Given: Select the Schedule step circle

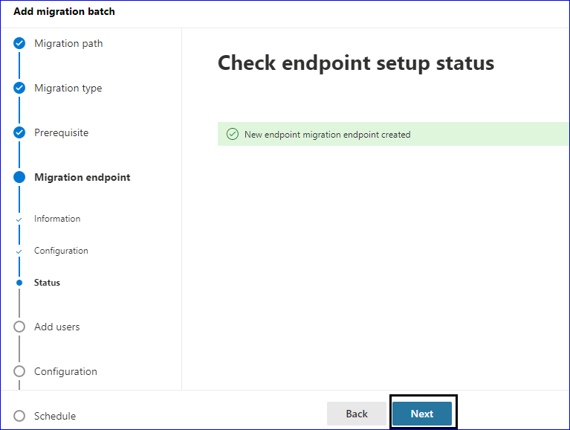Looking at the screenshot, I should tap(19, 416).
